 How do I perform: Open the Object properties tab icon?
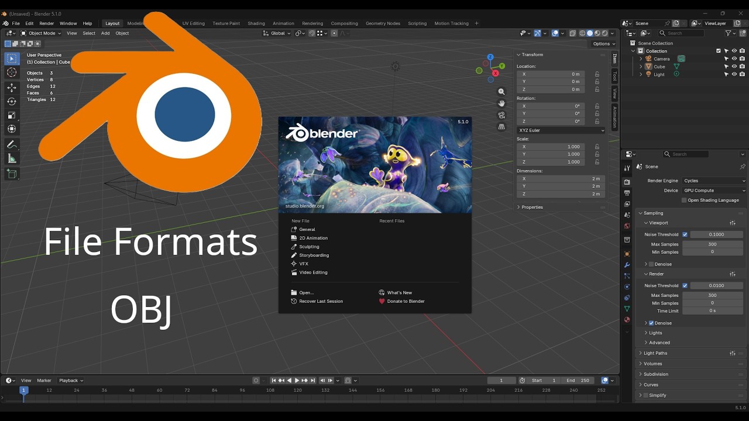[627, 254]
